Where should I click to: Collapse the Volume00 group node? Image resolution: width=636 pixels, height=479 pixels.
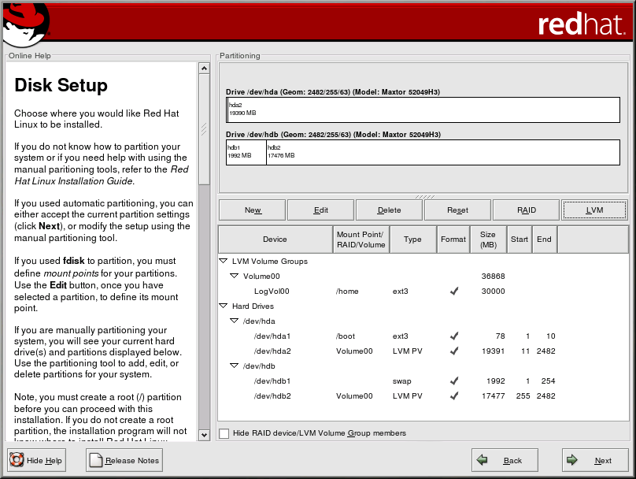tap(234, 276)
